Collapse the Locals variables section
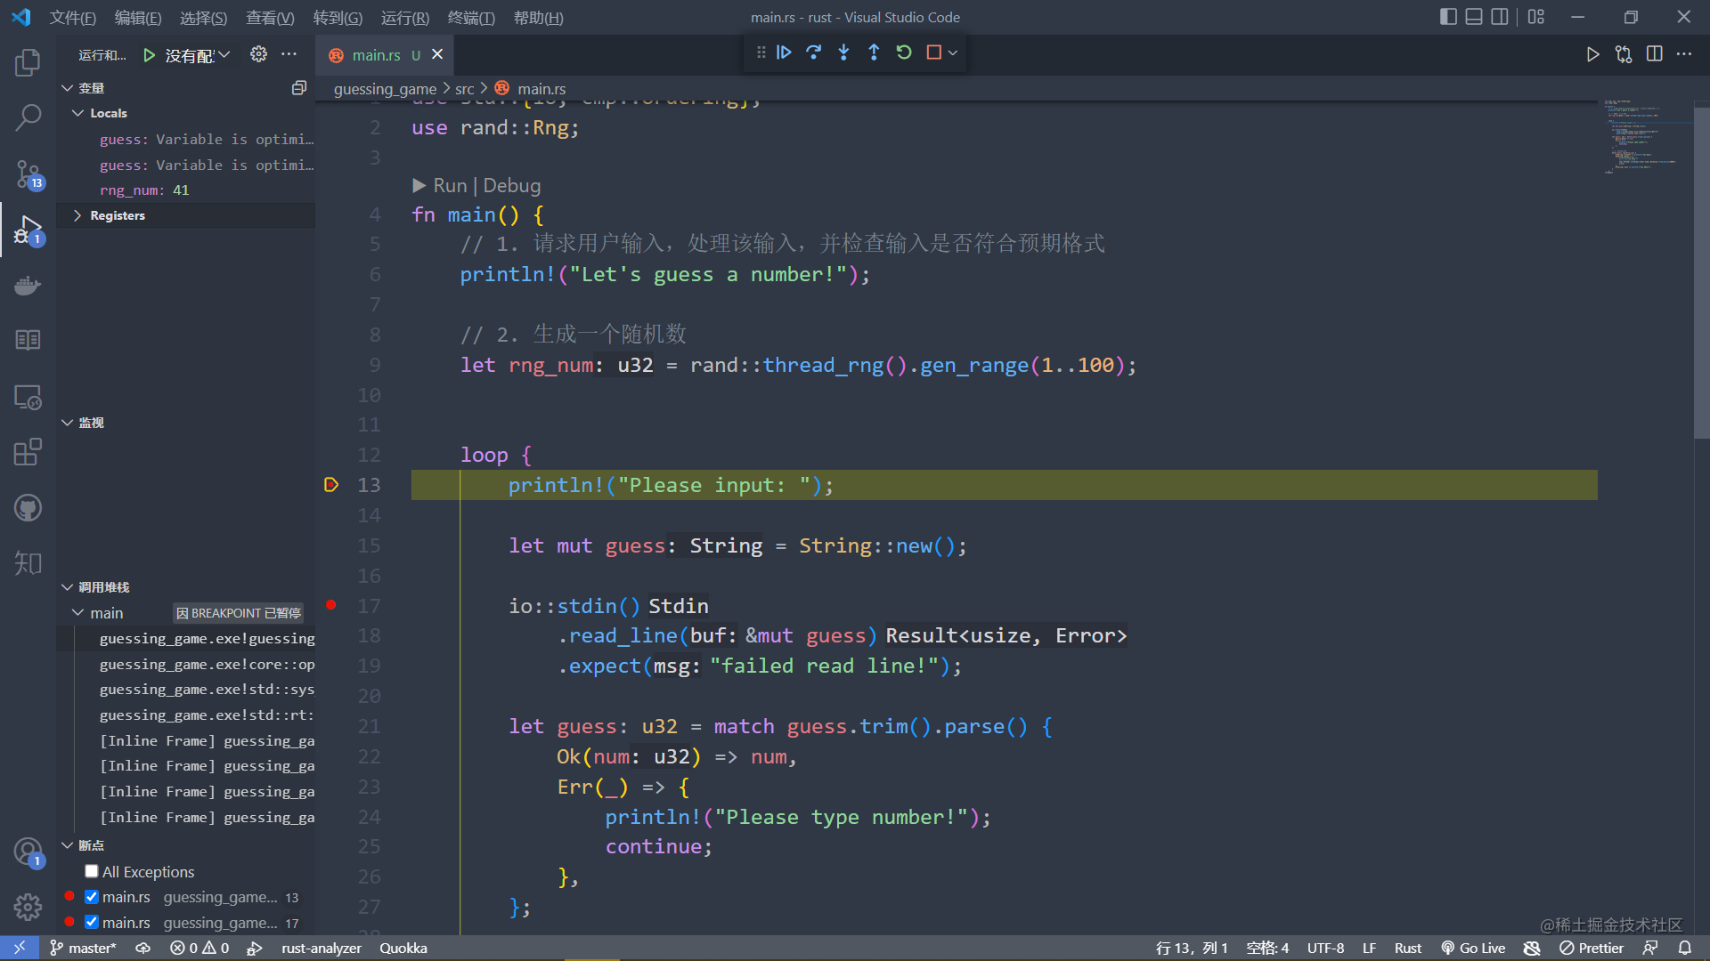 coord(78,112)
